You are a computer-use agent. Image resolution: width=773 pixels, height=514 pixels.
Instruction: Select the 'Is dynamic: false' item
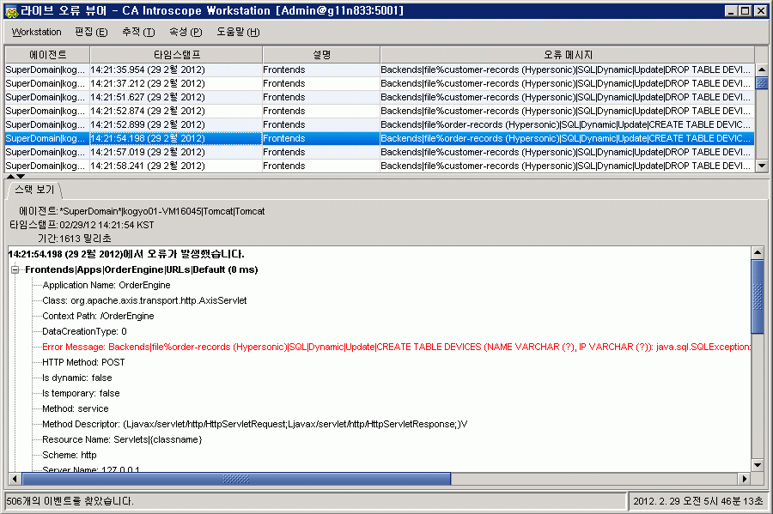(x=77, y=378)
